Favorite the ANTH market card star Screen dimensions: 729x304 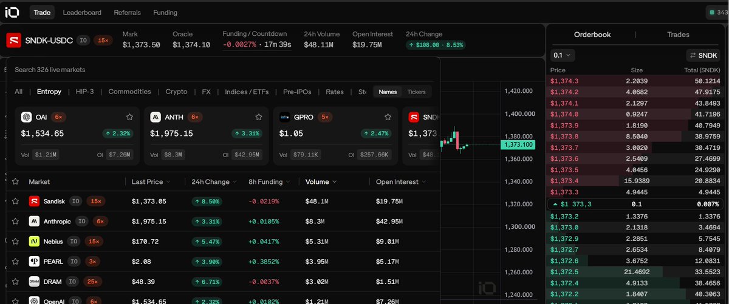[259, 117]
